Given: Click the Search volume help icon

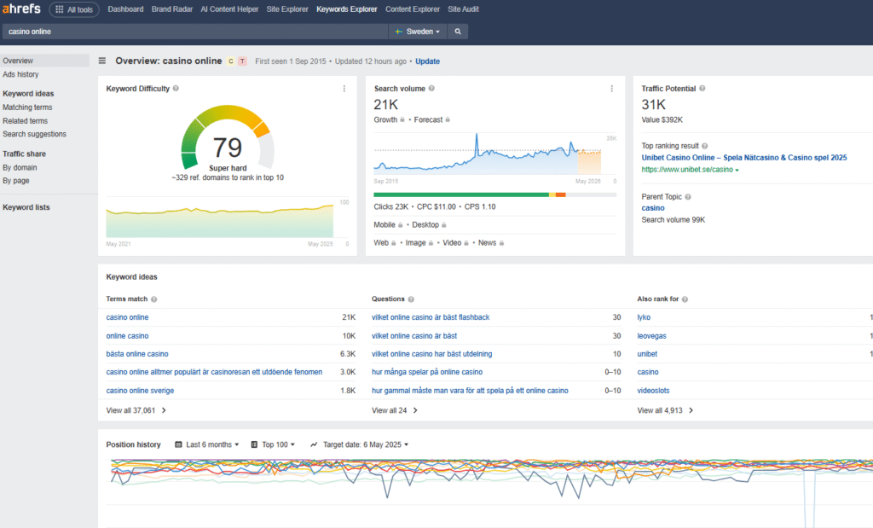Looking at the screenshot, I should coord(431,89).
